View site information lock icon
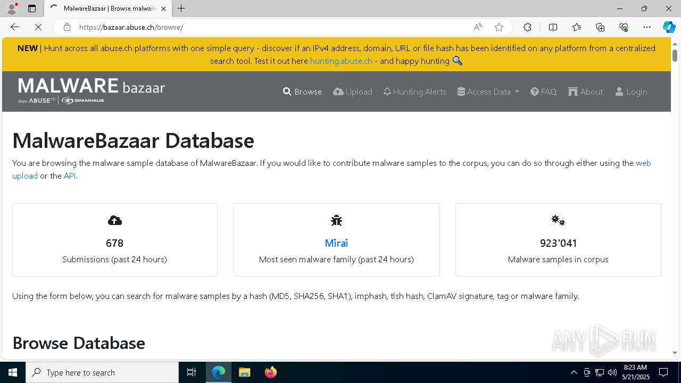The width and height of the screenshot is (681, 383). (x=67, y=27)
